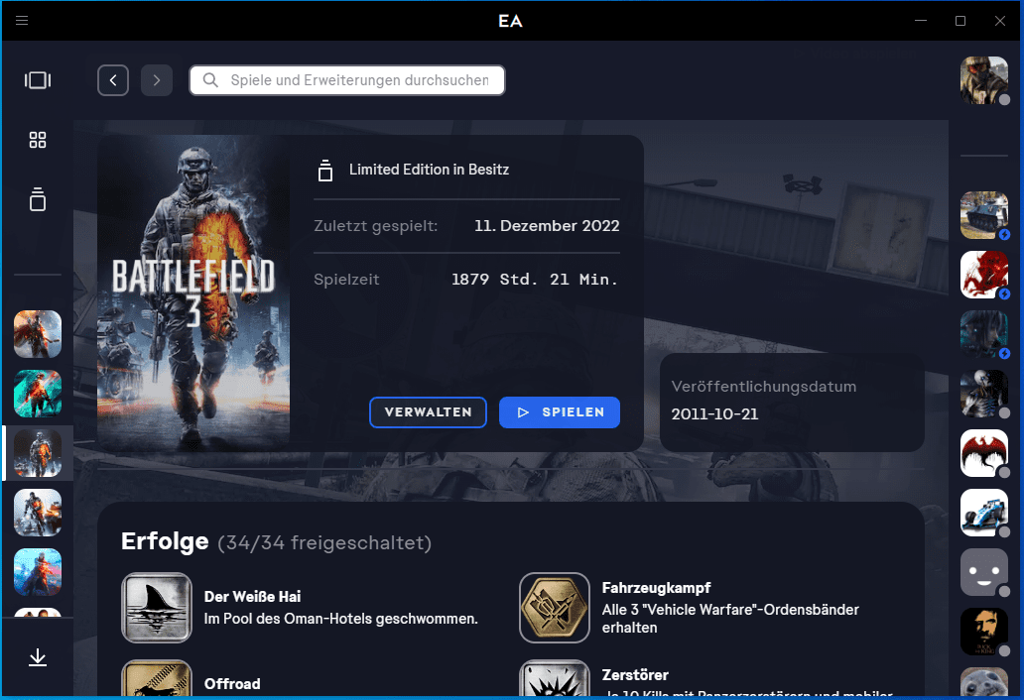This screenshot has height=700, width=1024.
Task: Open friend with dark blue face avatar
Action: pos(984,334)
